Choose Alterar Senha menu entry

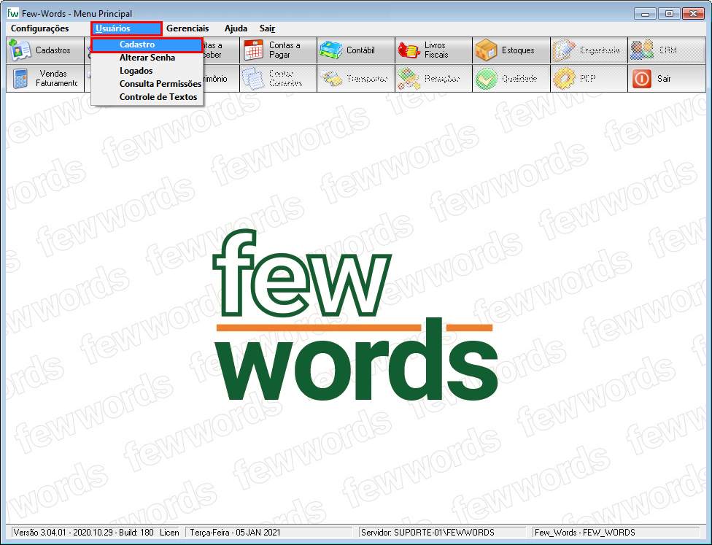[147, 58]
